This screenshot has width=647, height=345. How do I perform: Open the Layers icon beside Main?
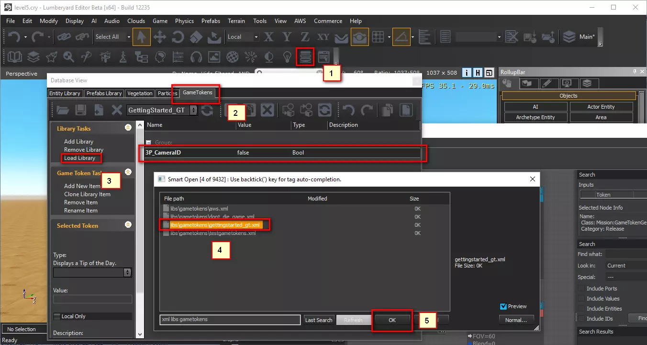point(569,37)
